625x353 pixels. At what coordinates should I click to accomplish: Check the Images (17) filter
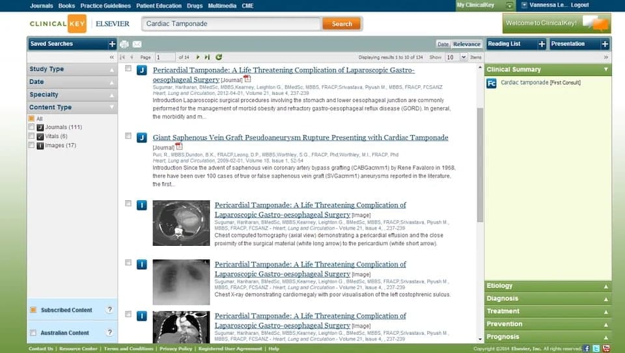click(31, 145)
